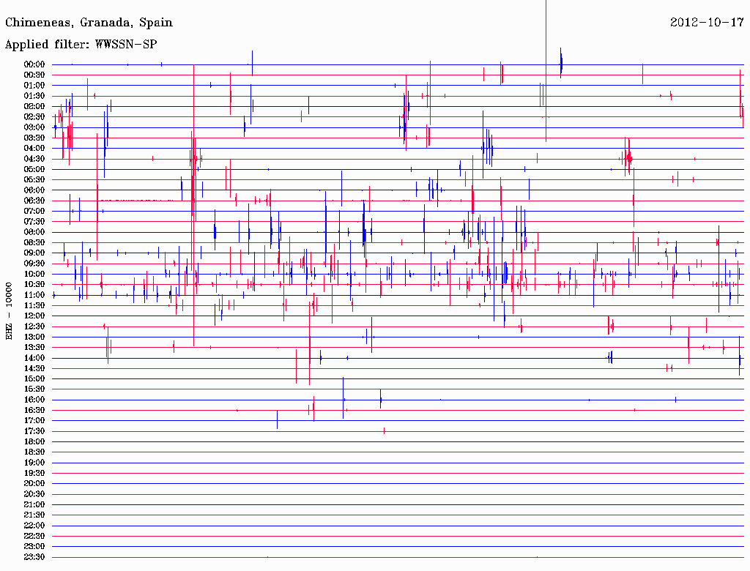Image resolution: width=750 pixels, height=571 pixels.
Task: Click the 05:30 time label
Action: [x=34, y=179]
